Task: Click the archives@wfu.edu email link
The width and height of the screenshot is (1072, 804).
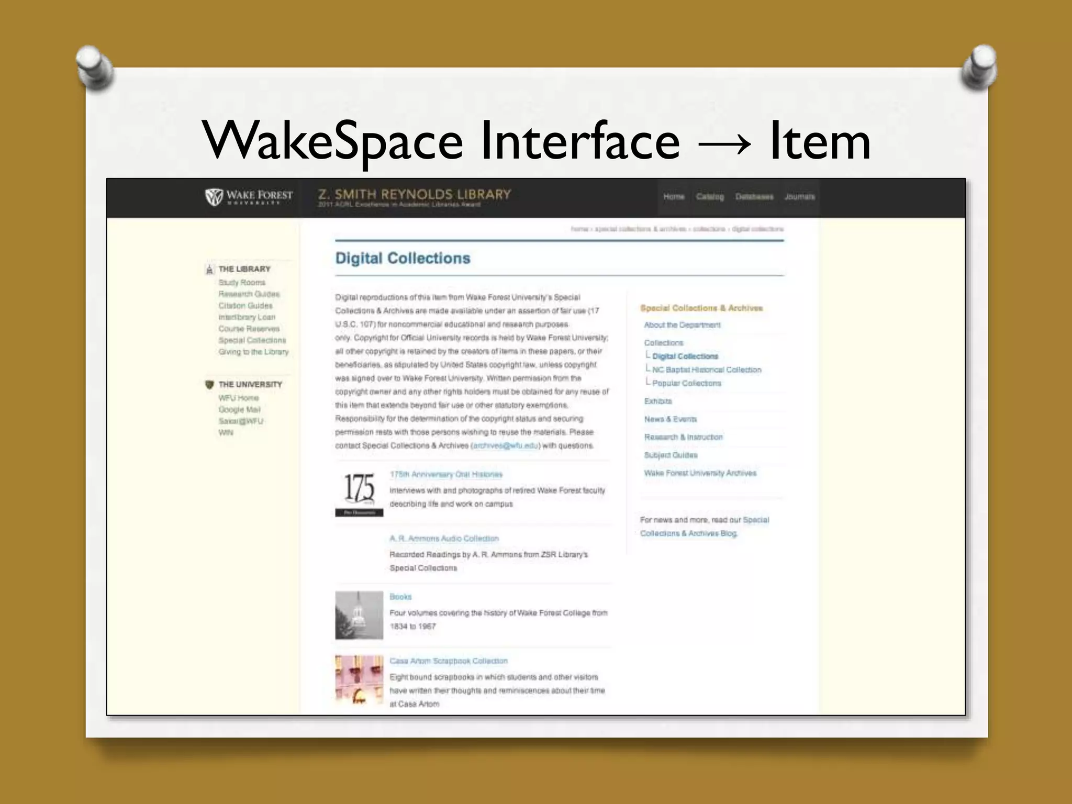Action: (x=505, y=446)
